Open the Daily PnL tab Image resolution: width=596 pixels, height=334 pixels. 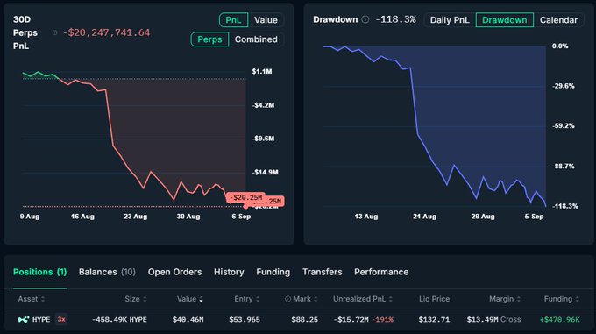[450, 20]
